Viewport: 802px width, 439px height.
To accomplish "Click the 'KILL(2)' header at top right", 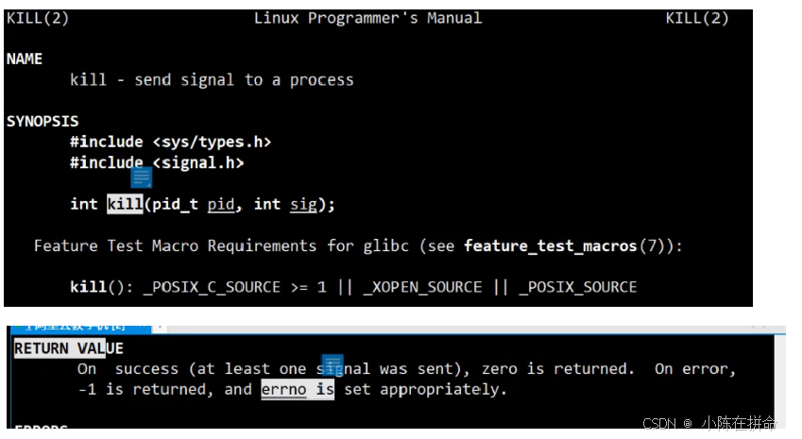I will coord(697,18).
